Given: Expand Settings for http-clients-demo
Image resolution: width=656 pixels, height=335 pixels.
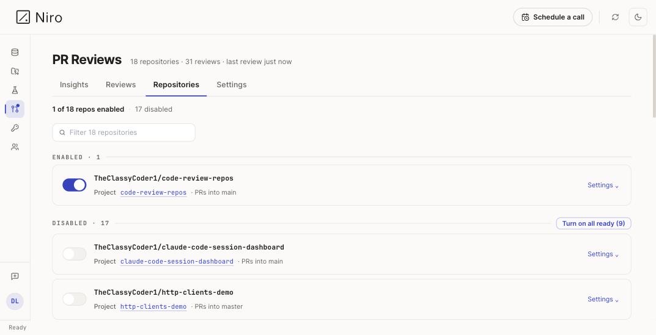Looking at the screenshot, I should click(x=603, y=299).
